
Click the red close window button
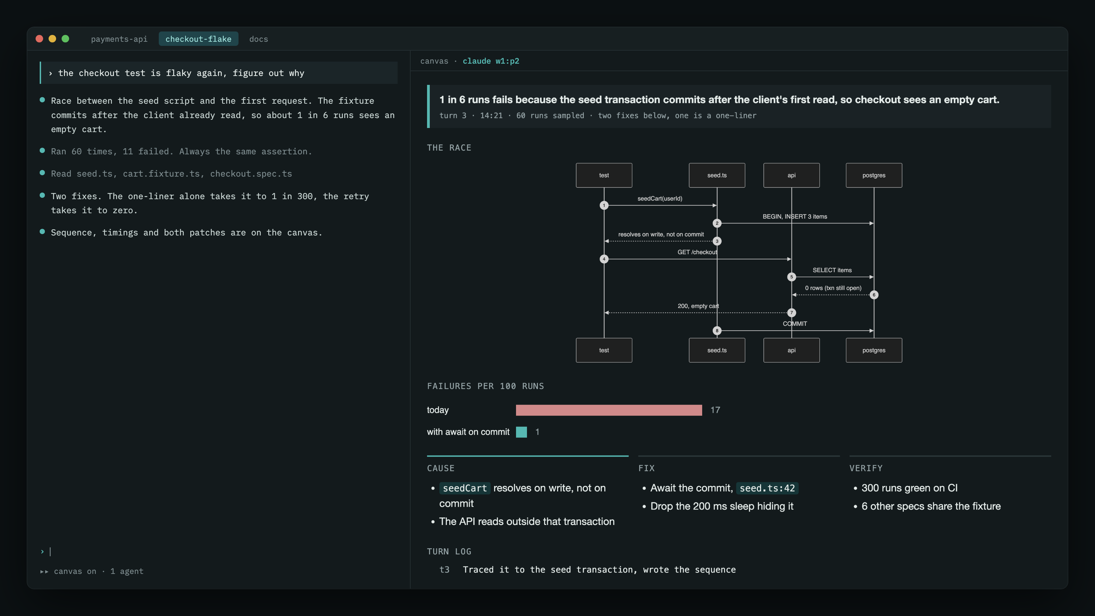[x=40, y=39]
